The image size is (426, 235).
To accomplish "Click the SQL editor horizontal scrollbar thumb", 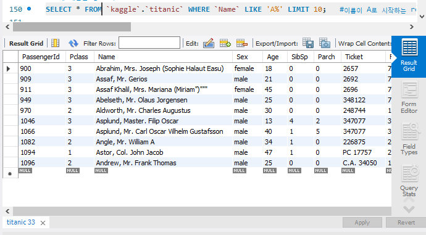I will [x=72, y=27].
